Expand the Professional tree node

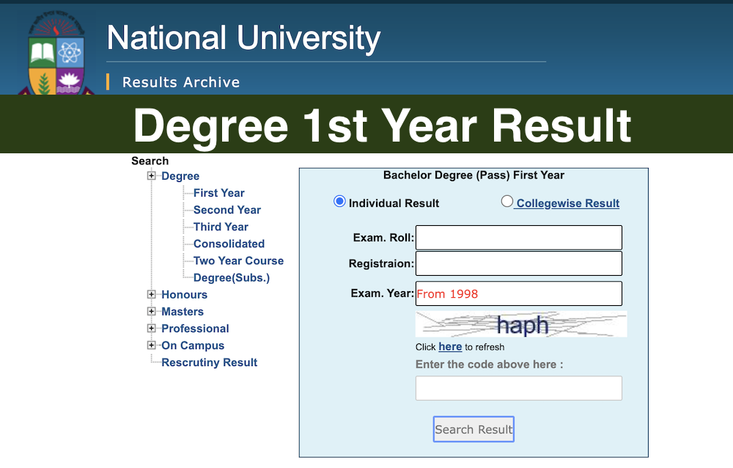click(x=151, y=329)
